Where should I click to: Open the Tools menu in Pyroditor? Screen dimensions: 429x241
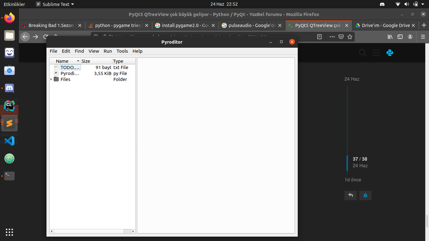tap(122, 51)
